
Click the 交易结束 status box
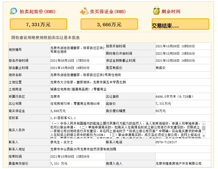[x=180, y=24]
